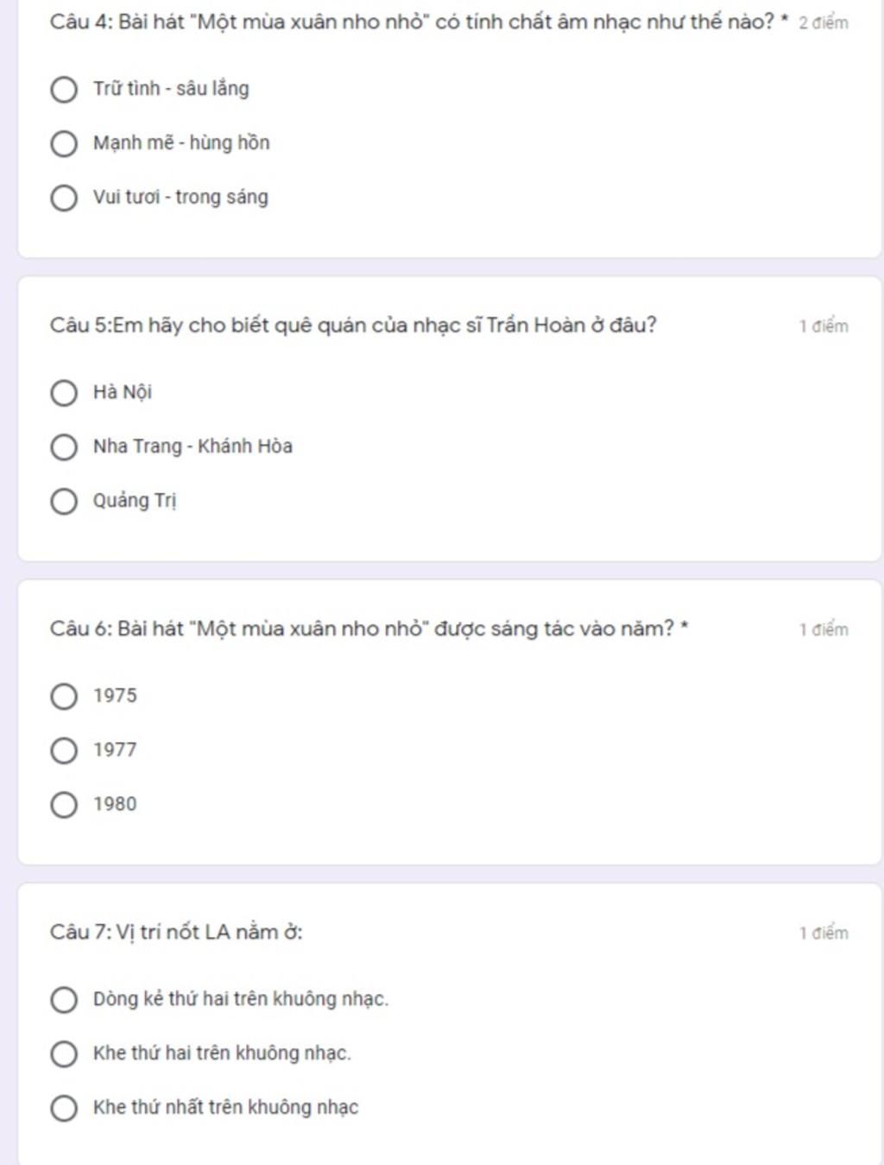Choose 1977 as the composition year
Viewport: 884px width, 1165px height.
tap(64, 750)
